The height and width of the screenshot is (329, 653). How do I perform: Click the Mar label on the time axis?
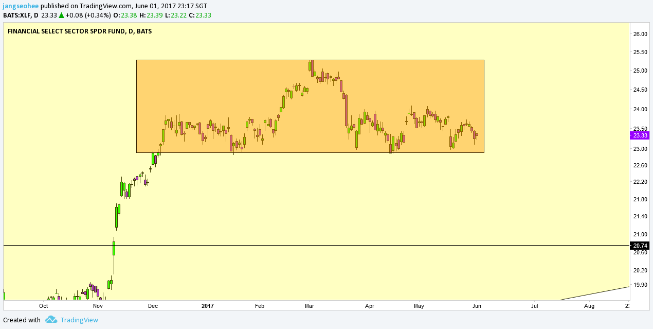310,306
